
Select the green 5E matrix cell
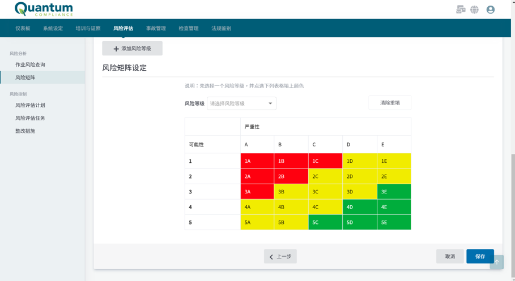(x=394, y=222)
